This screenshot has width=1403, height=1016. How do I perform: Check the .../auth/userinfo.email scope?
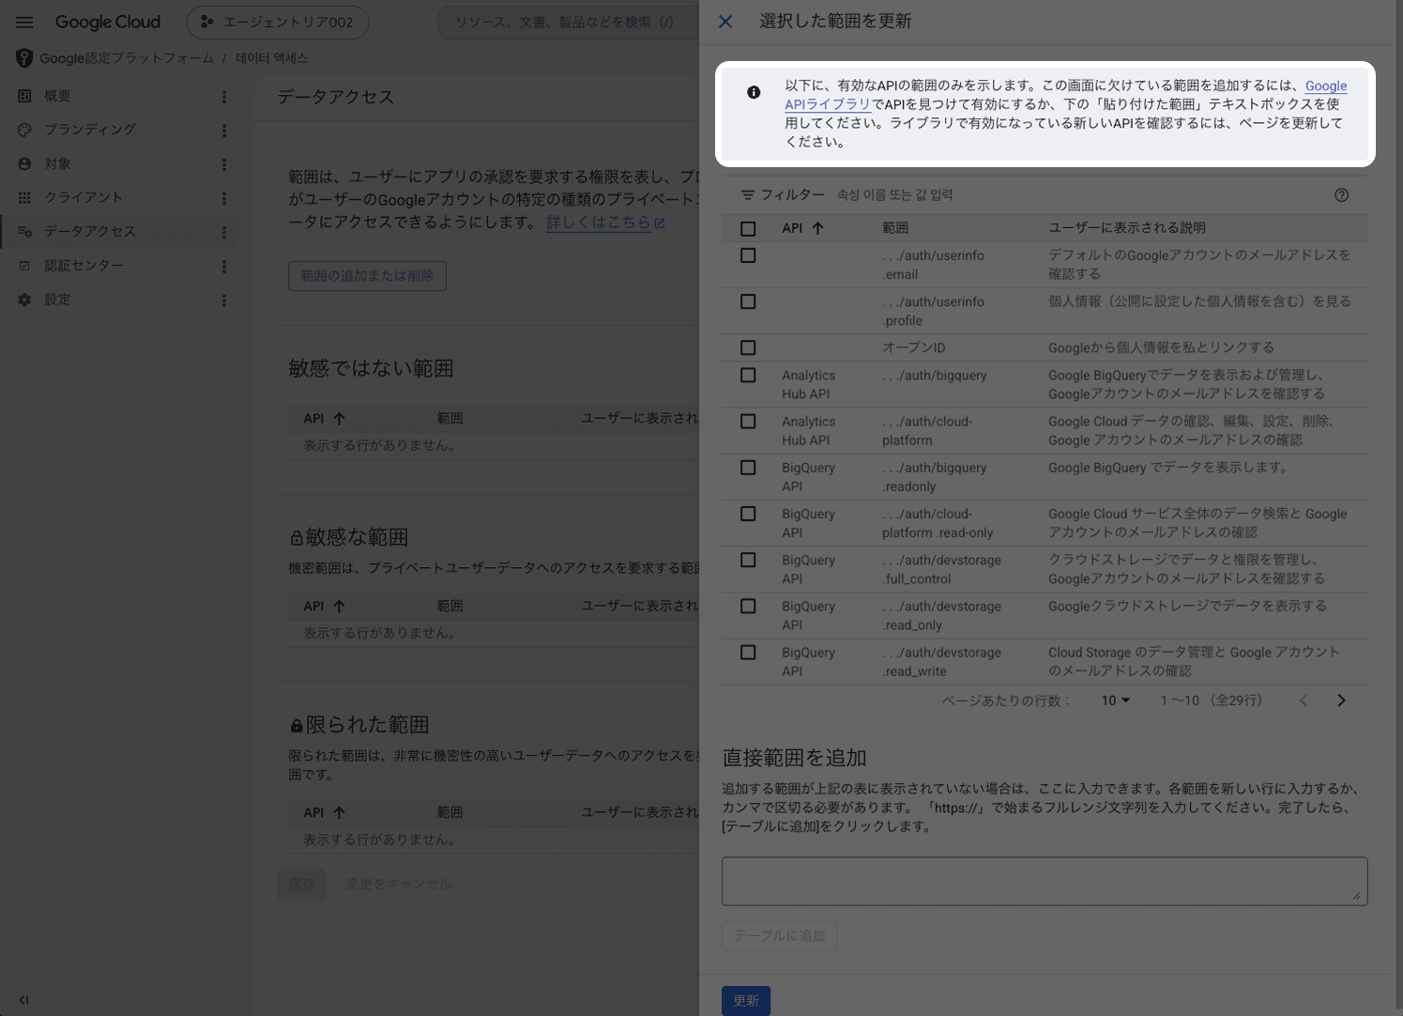[748, 255]
